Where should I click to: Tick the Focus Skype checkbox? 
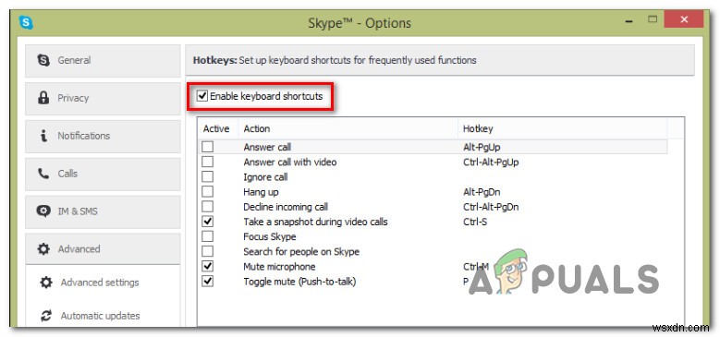(208, 236)
